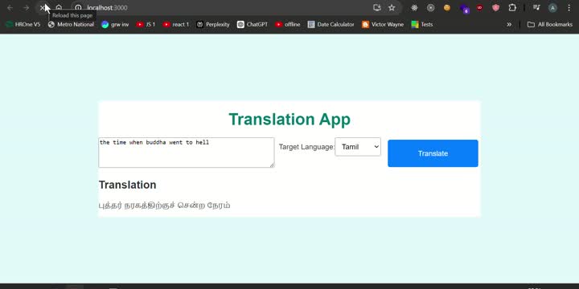Open the Perplexity bookmark
Image resolution: width=579 pixels, height=289 pixels.
click(213, 24)
